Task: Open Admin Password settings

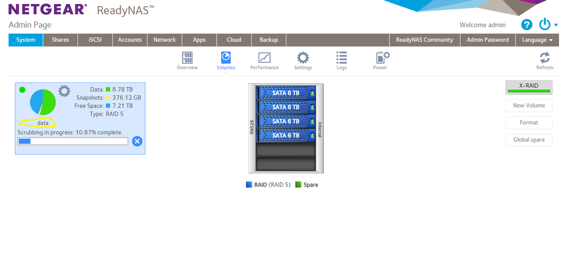Action: 488,40
